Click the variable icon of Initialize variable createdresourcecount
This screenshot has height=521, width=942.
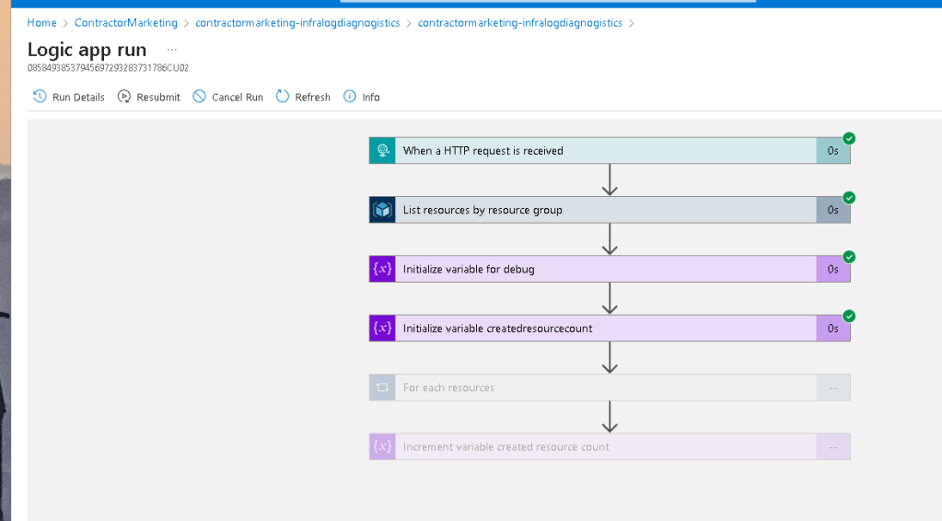point(382,329)
